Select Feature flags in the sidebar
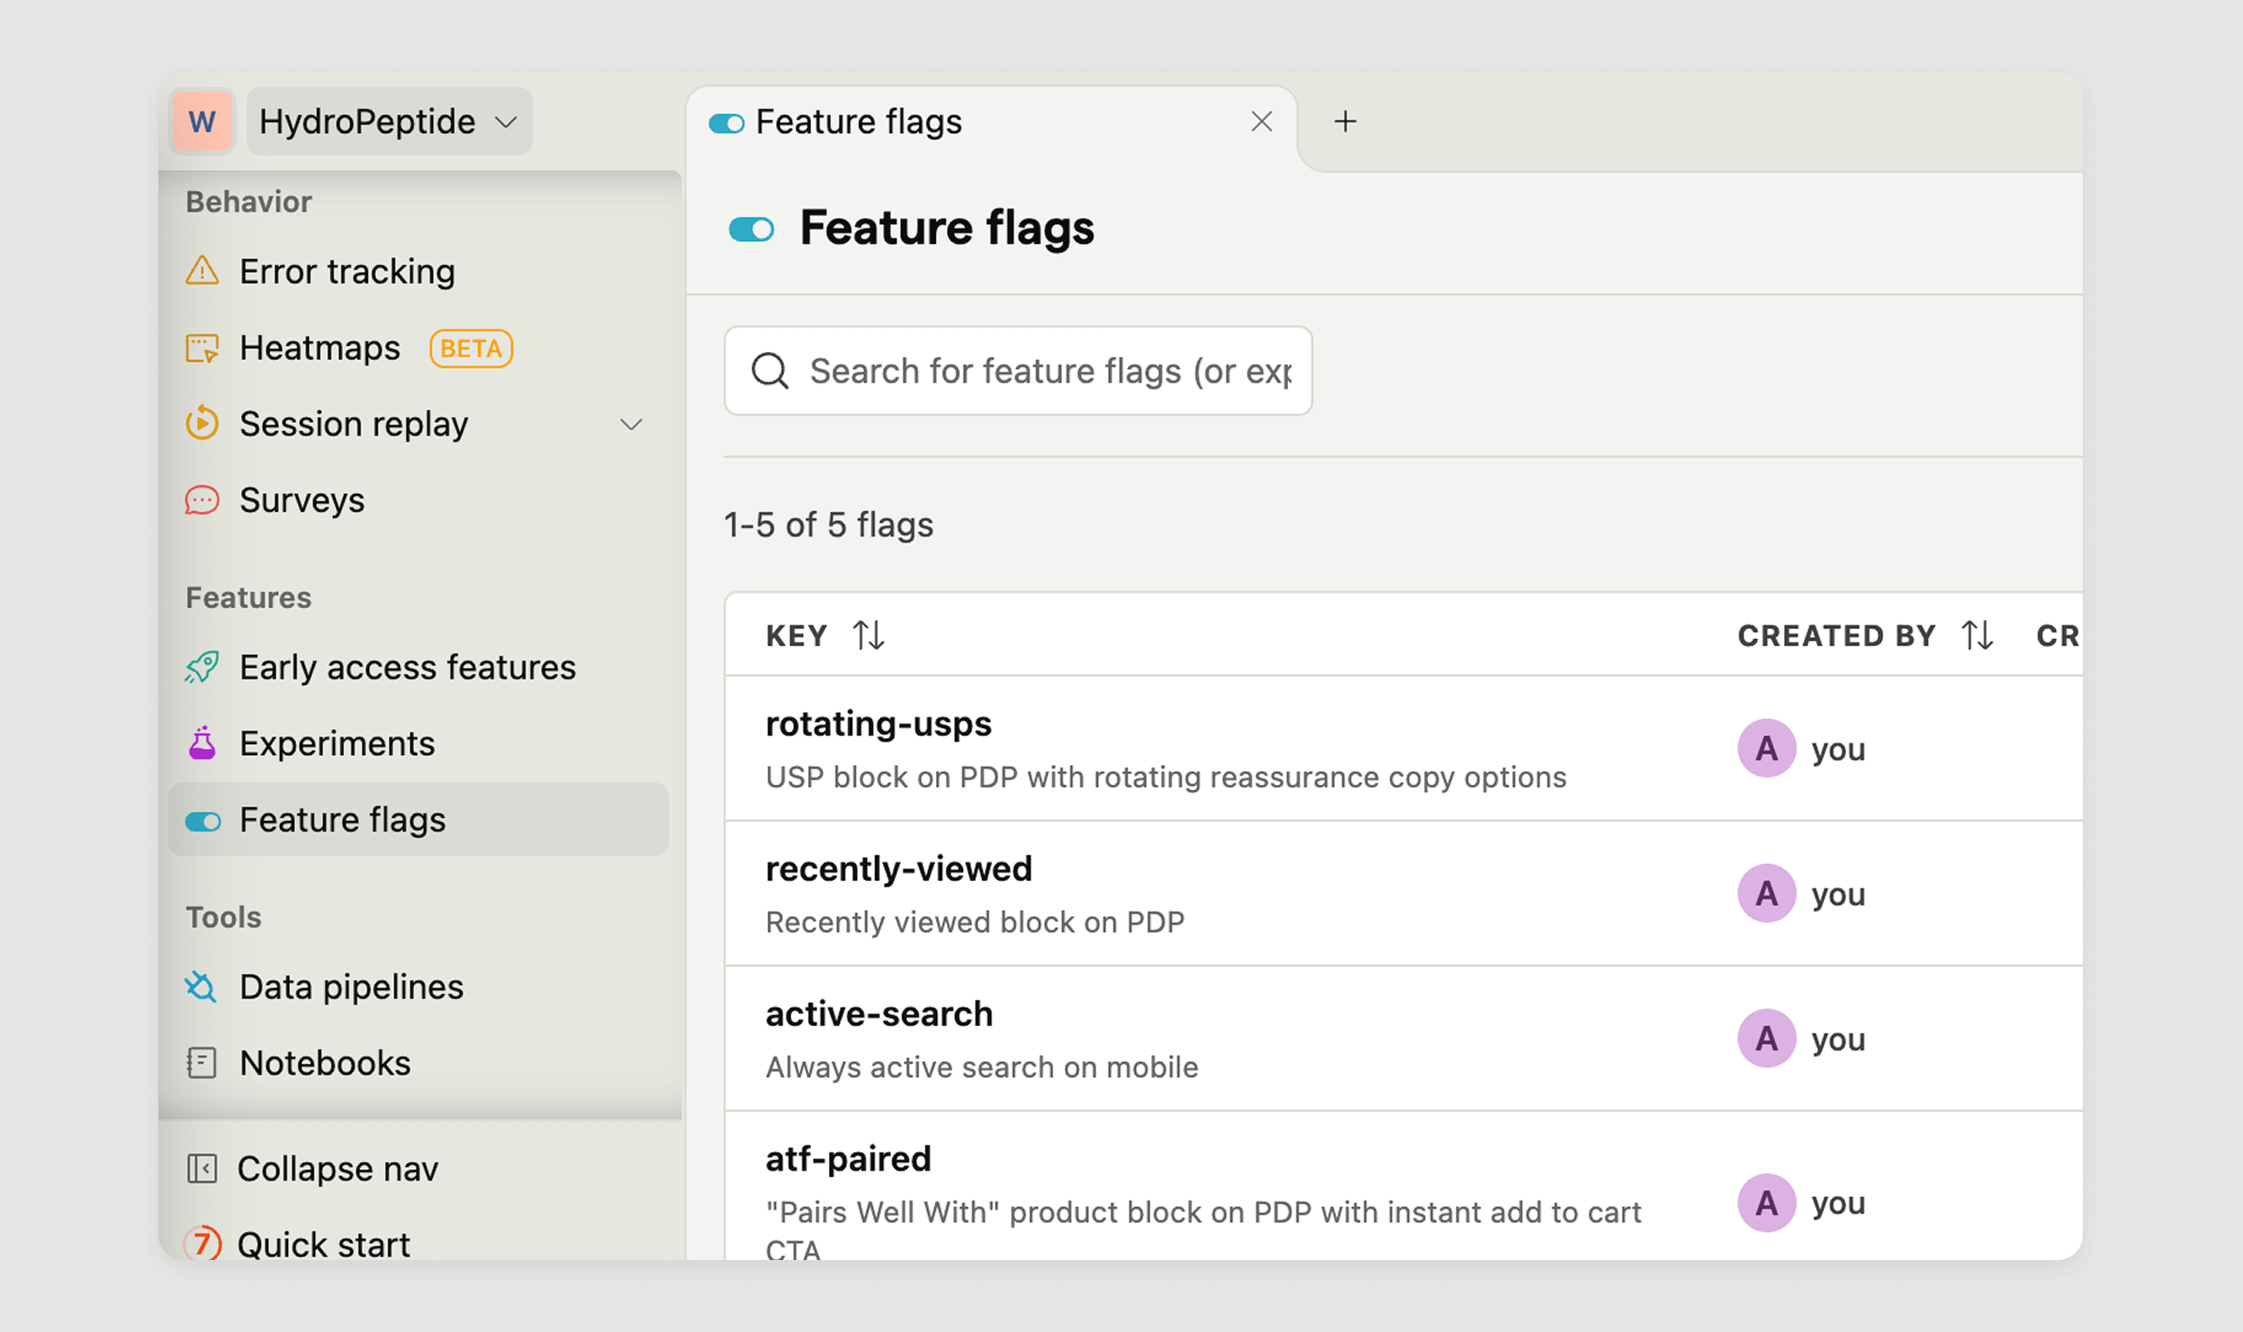This screenshot has height=1332, width=2243. [342, 820]
